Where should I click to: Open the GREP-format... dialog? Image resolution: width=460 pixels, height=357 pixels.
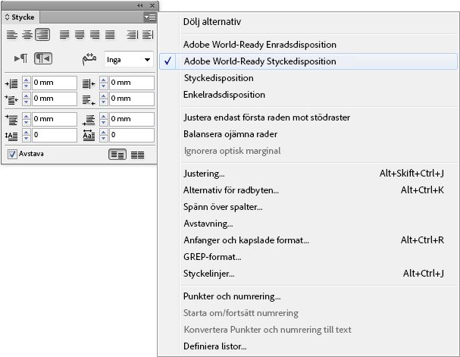pos(318,257)
